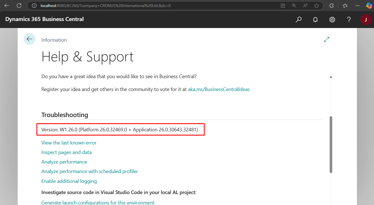374x205 pixels.
Task: Click View the last known error
Action: click(69, 143)
